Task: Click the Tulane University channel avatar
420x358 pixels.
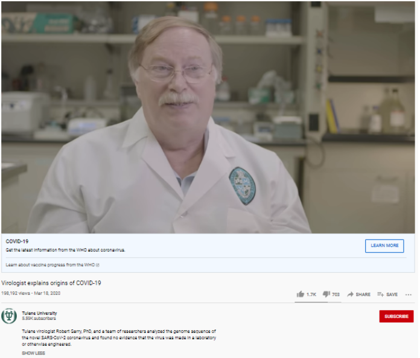Action: (x=9, y=316)
